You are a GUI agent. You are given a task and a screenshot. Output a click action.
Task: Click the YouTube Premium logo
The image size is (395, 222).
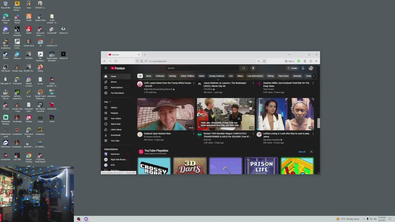point(118,68)
